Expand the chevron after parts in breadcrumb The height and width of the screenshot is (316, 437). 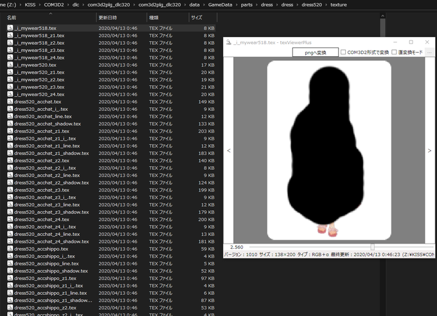click(256, 4)
